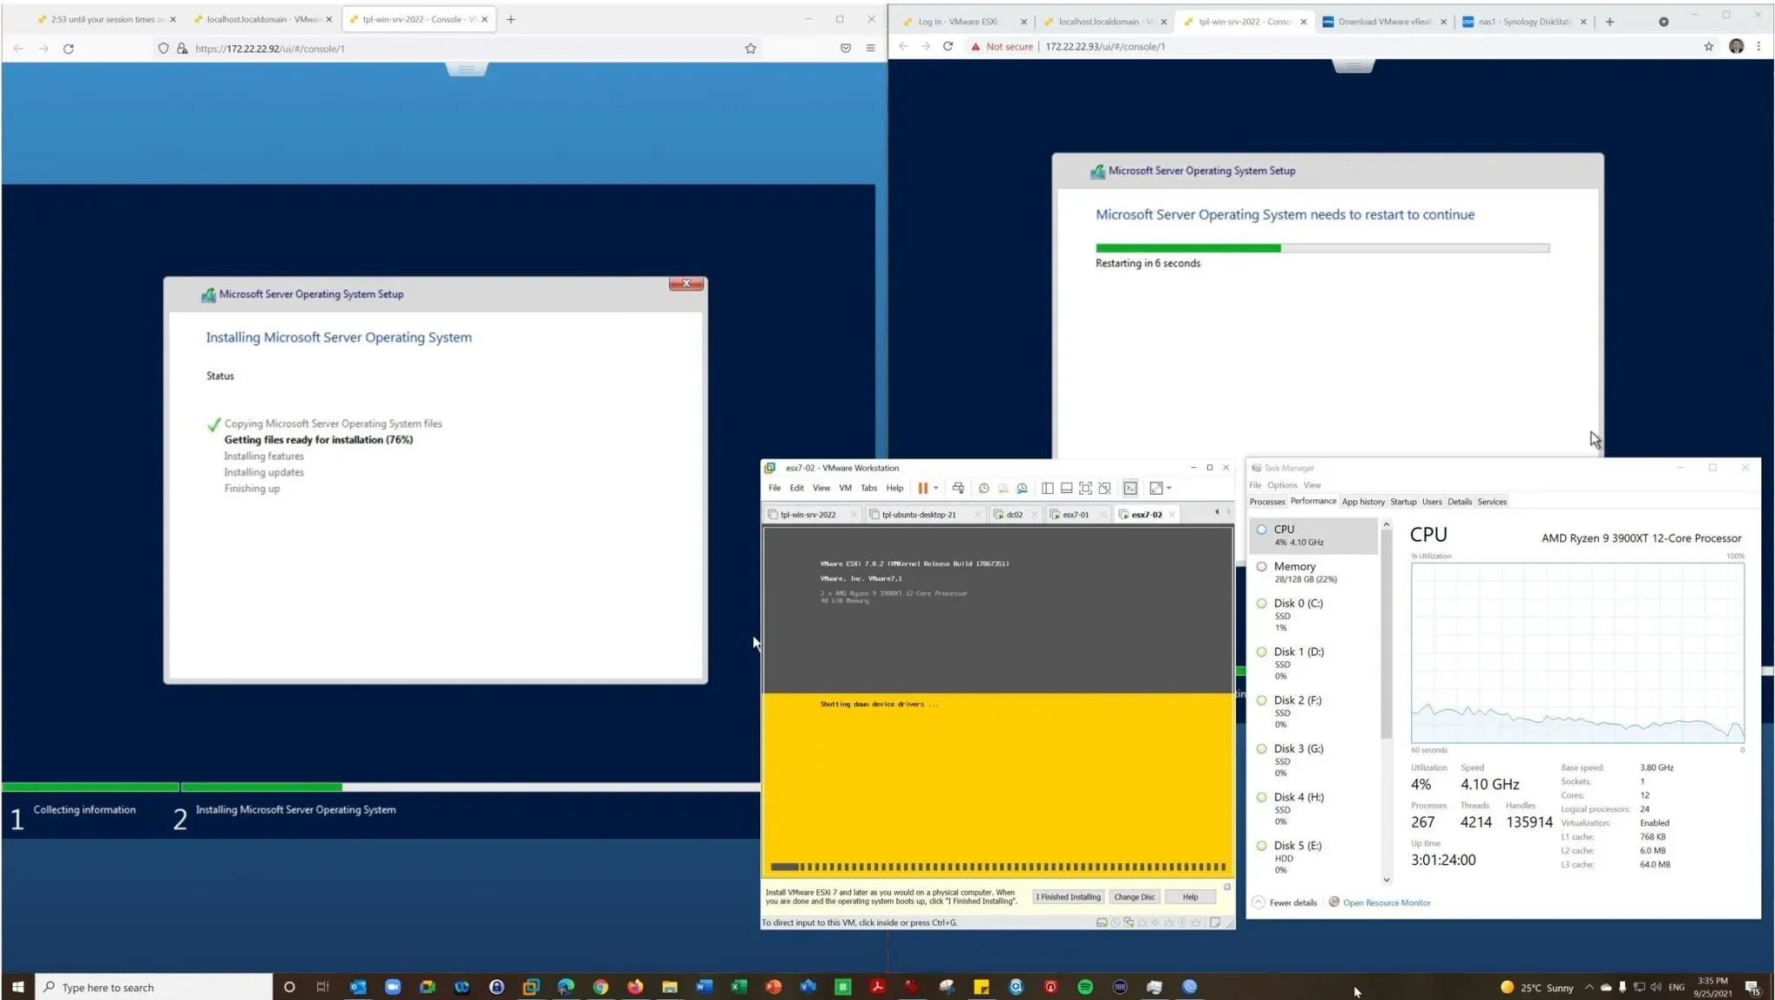Open Spotify from the Windows taskbar
The height and width of the screenshot is (1000, 1775).
tap(1085, 986)
